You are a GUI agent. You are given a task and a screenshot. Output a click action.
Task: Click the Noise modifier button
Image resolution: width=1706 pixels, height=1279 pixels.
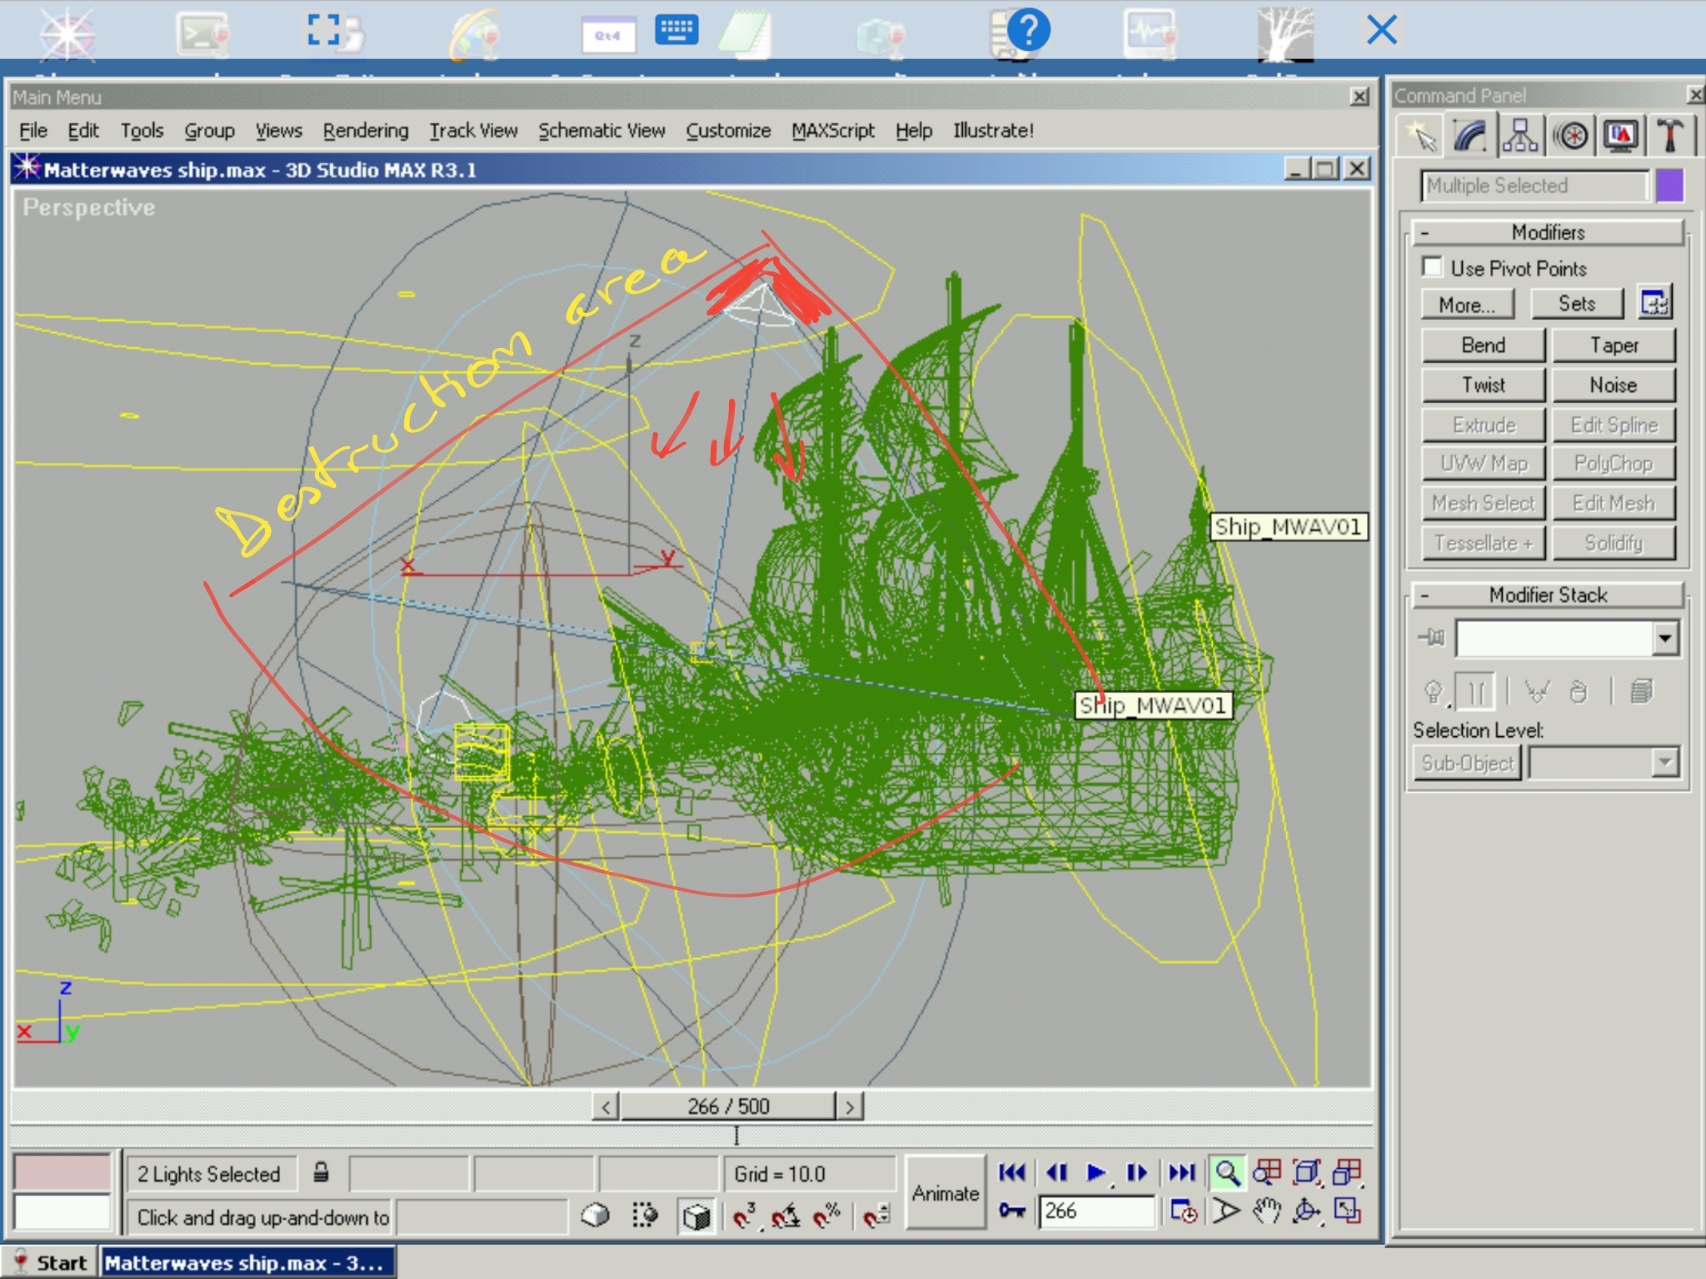pyautogui.click(x=1613, y=385)
